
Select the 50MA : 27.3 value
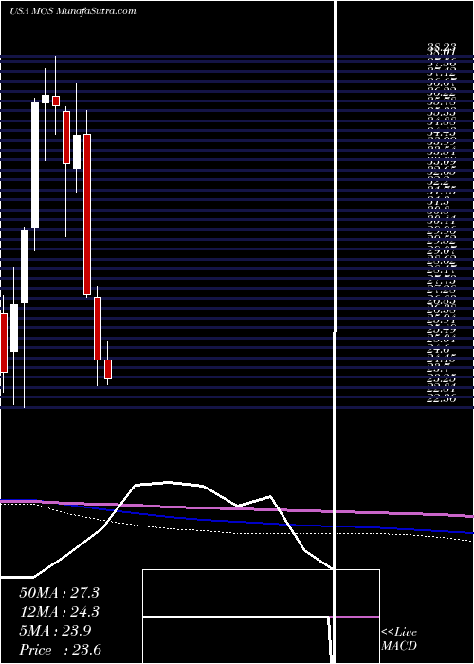click(59, 593)
